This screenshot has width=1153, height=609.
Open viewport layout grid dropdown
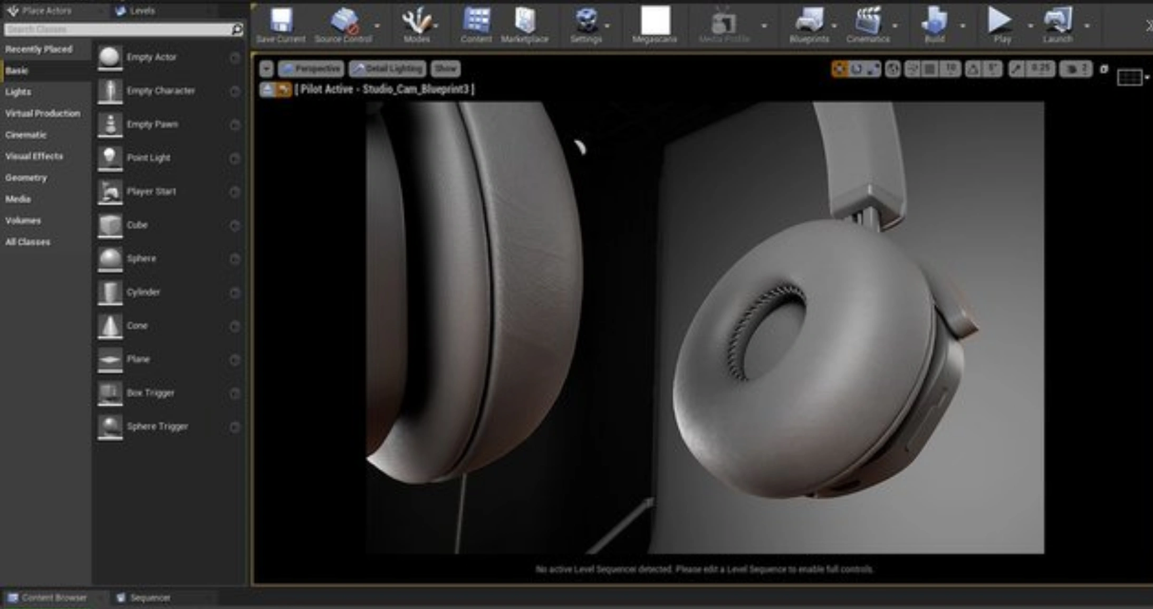(1132, 78)
